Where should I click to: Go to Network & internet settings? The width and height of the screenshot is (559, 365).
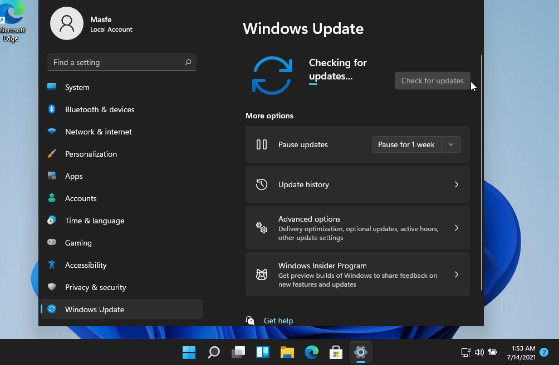click(121, 132)
